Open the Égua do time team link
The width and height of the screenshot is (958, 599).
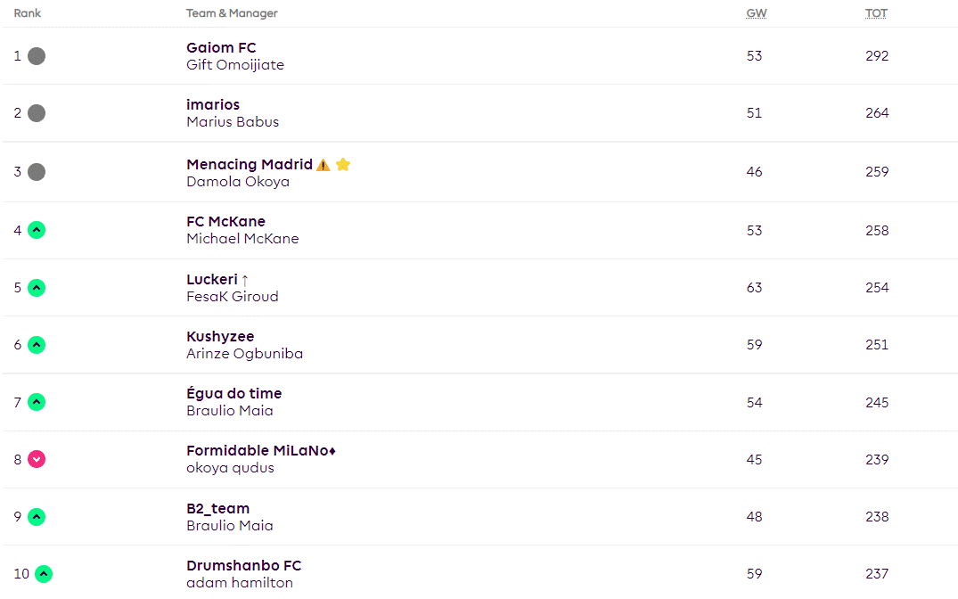click(x=234, y=393)
